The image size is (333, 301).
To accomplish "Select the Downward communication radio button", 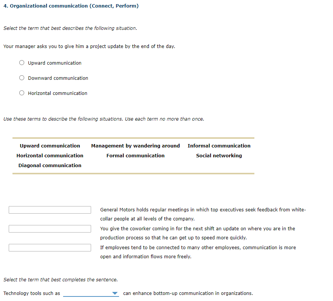I will [x=22, y=78].
